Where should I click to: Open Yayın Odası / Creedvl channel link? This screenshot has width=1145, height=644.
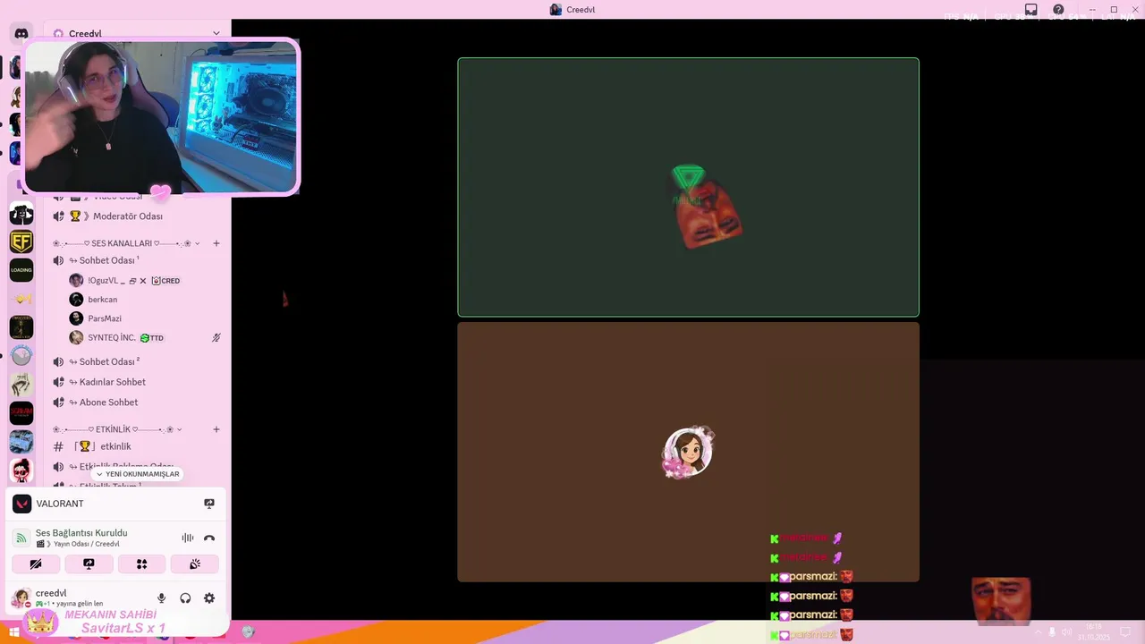pyautogui.click(x=78, y=544)
